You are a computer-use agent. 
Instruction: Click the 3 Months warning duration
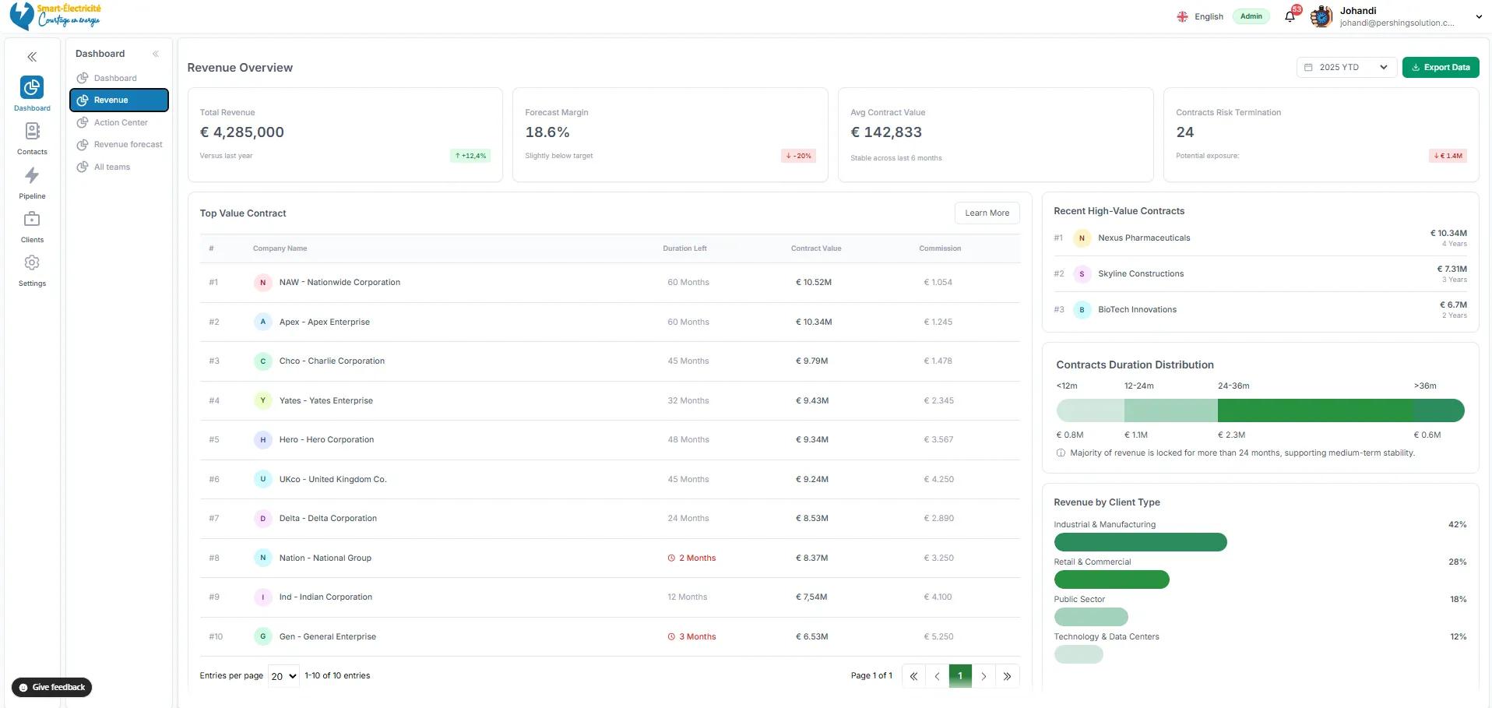(x=691, y=636)
